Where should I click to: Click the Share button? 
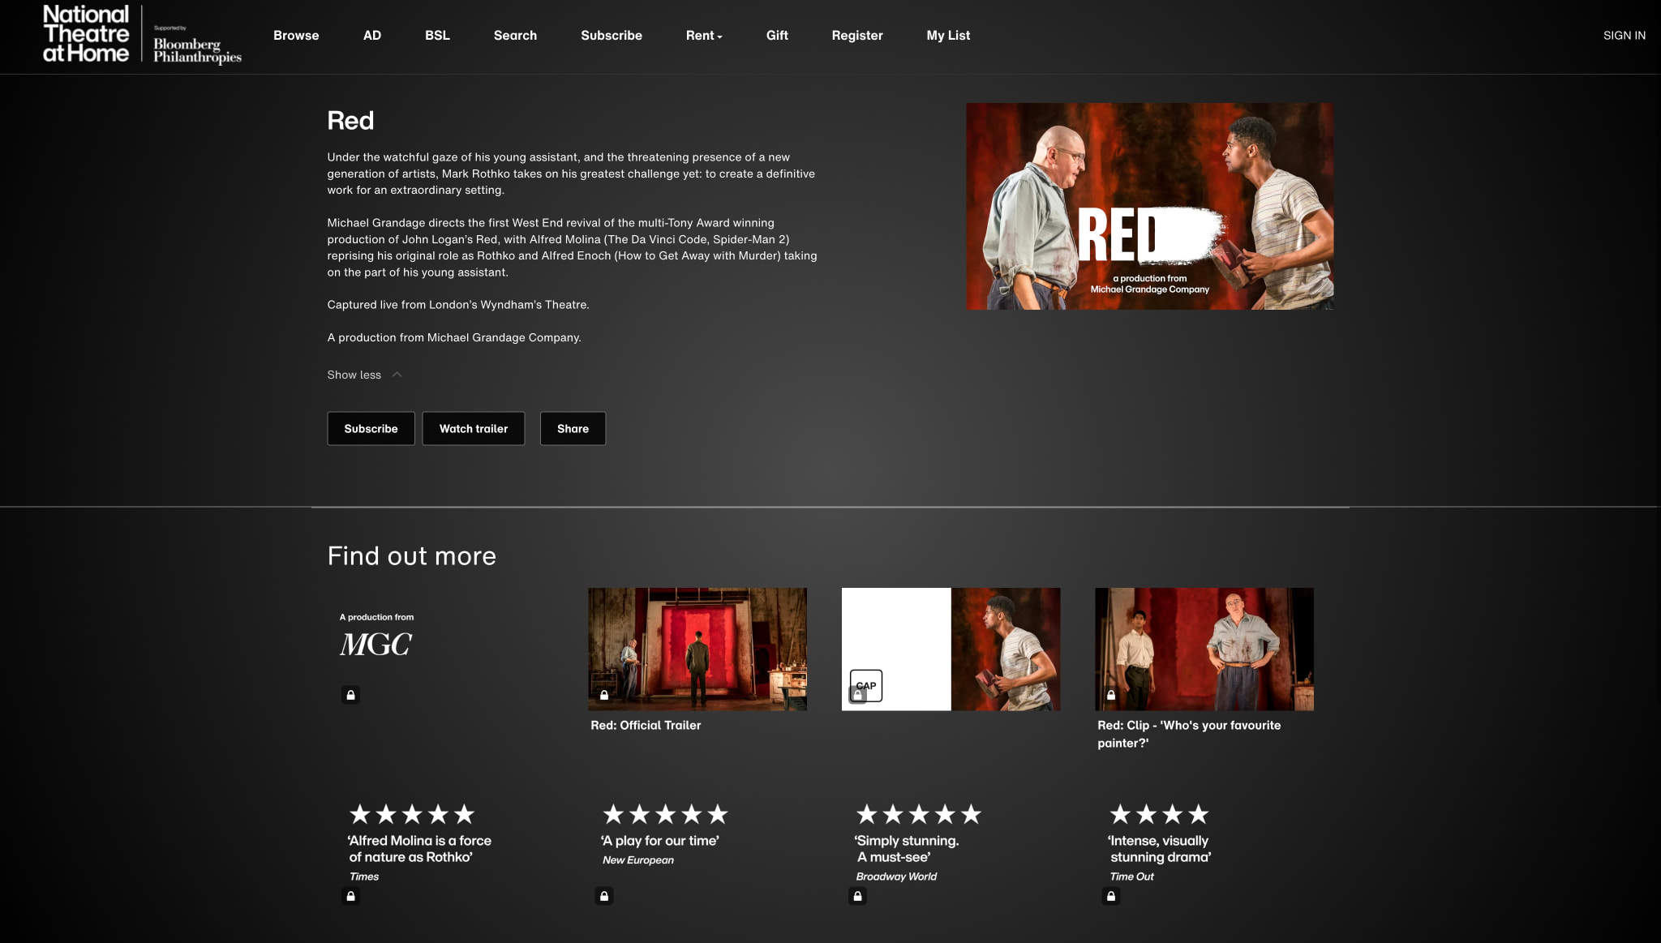click(x=573, y=428)
